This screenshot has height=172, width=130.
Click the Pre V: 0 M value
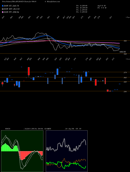pos(102,8)
